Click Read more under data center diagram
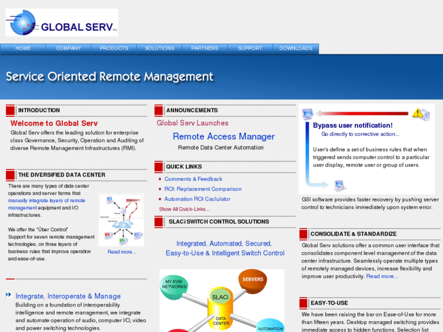The image size is (443, 332). pyautogui.click(x=122, y=252)
